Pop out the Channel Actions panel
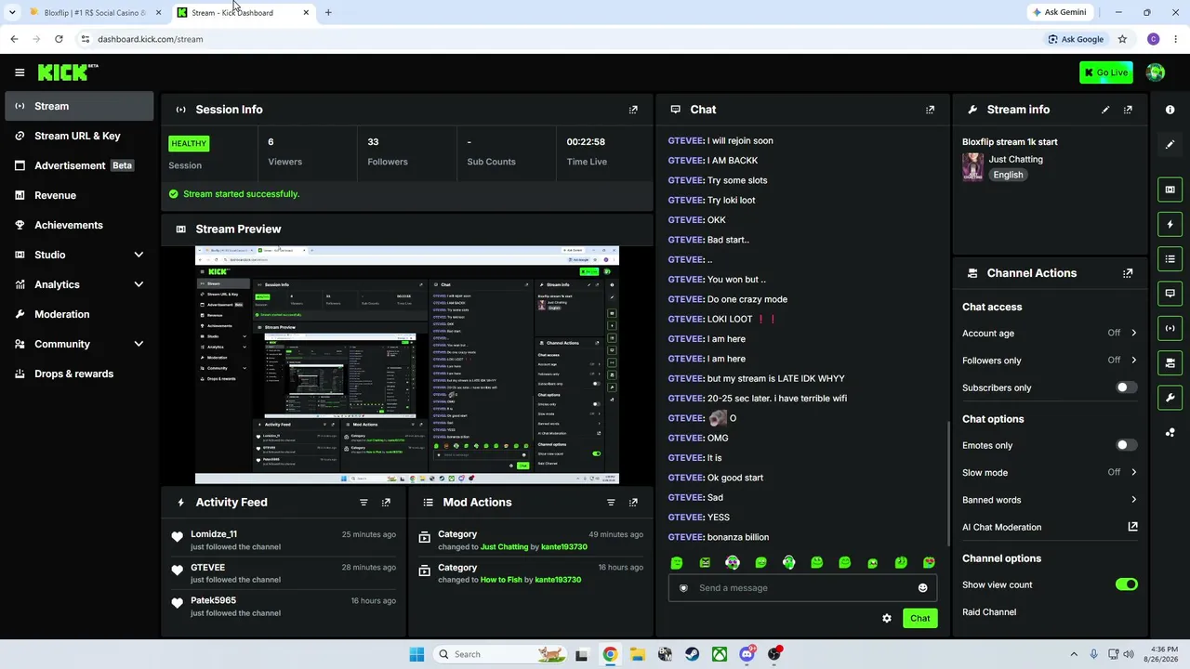Screen dimensions: 1190x669 point(1128,273)
